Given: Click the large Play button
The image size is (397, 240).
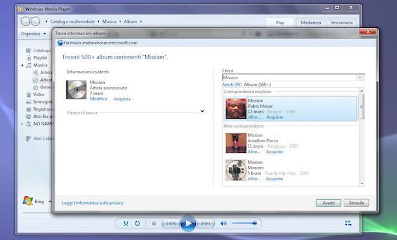Looking at the screenshot, I should (x=188, y=223).
